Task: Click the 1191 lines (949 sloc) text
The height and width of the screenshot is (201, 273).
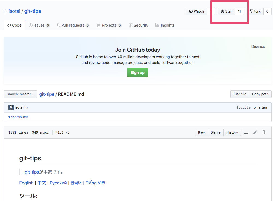Action: [x=29, y=132]
